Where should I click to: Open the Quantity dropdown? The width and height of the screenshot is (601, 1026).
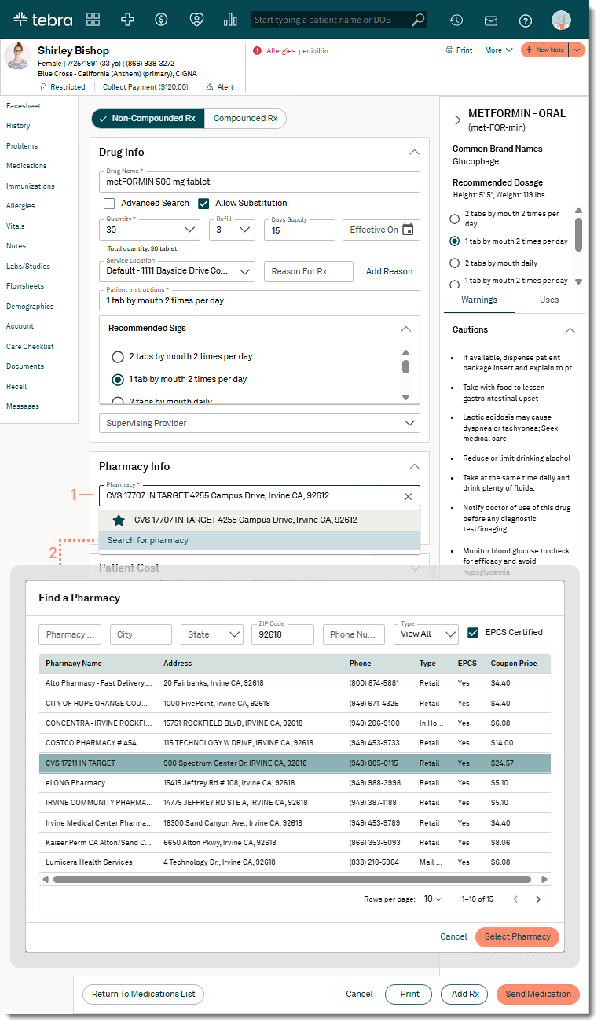150,230
